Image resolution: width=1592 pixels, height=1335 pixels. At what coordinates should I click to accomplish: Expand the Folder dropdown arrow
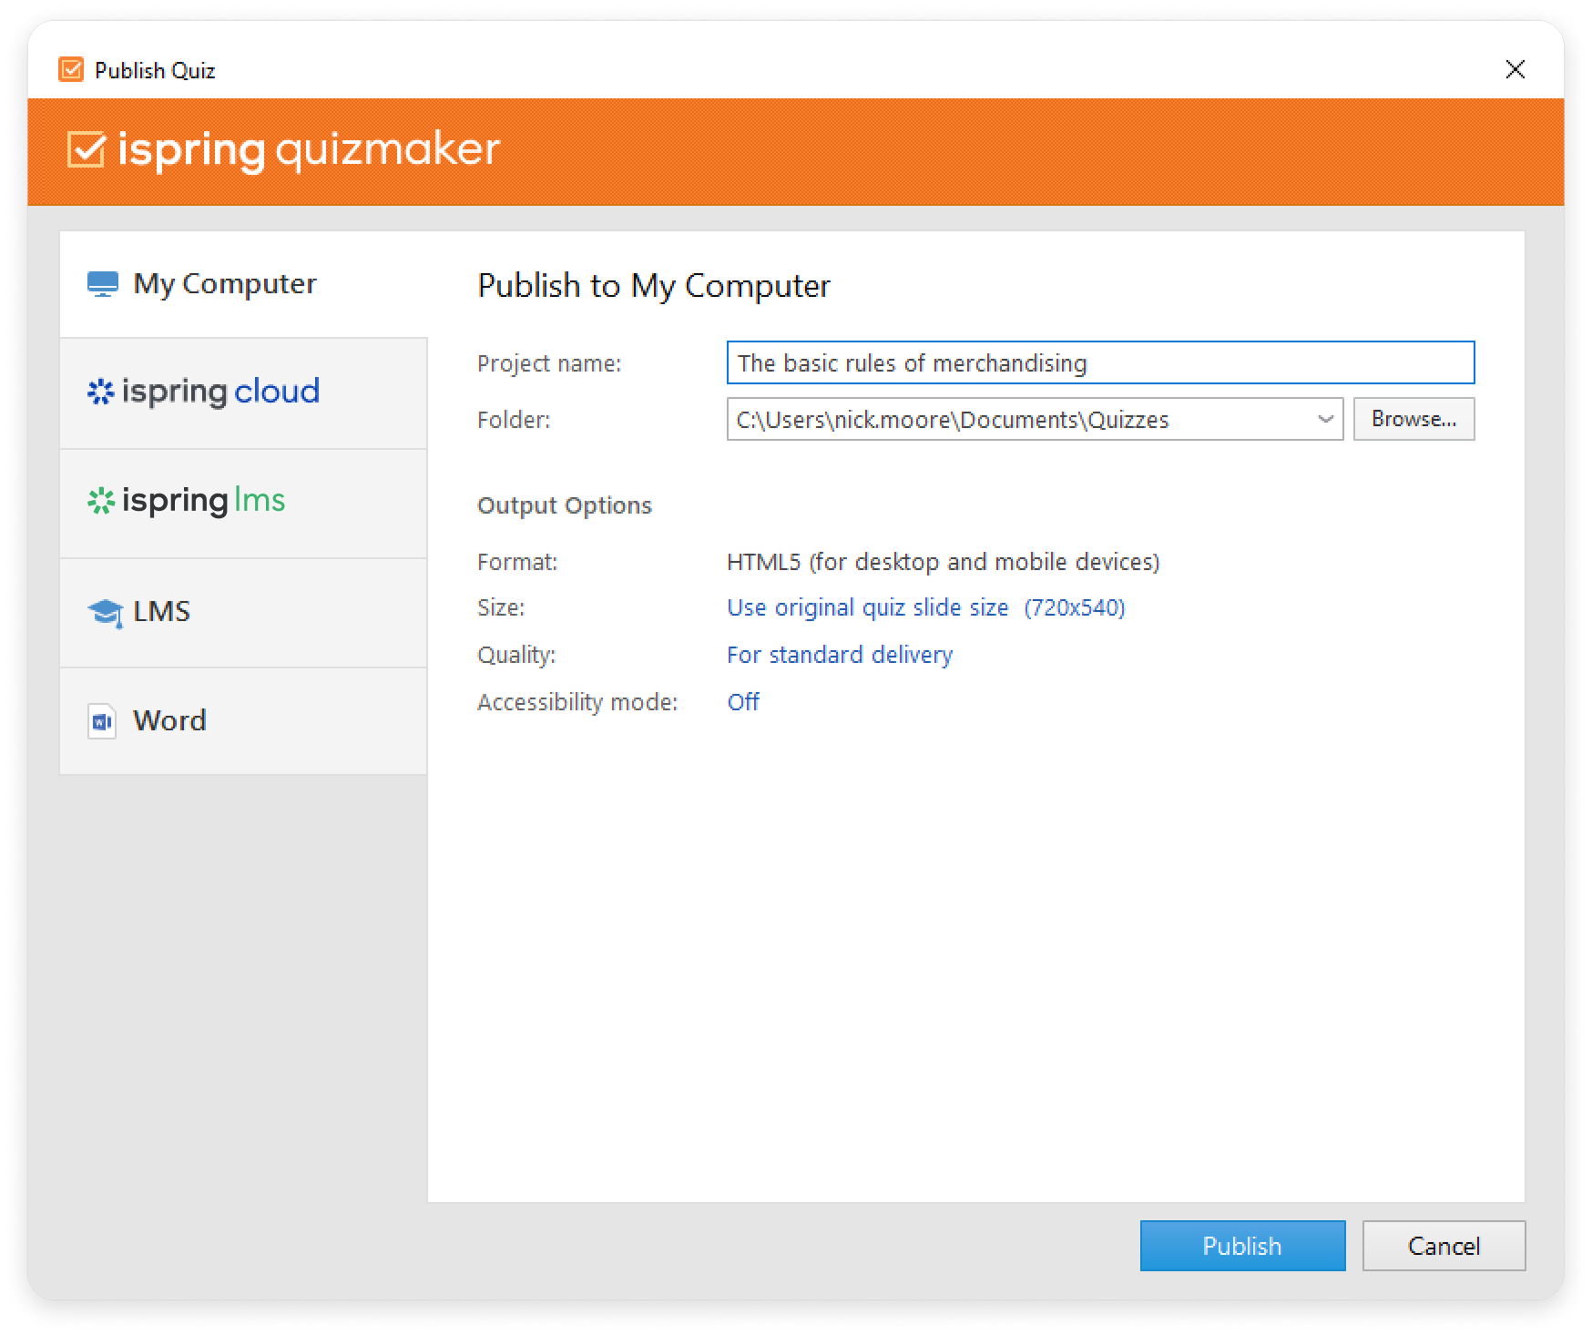[1325, 420]
